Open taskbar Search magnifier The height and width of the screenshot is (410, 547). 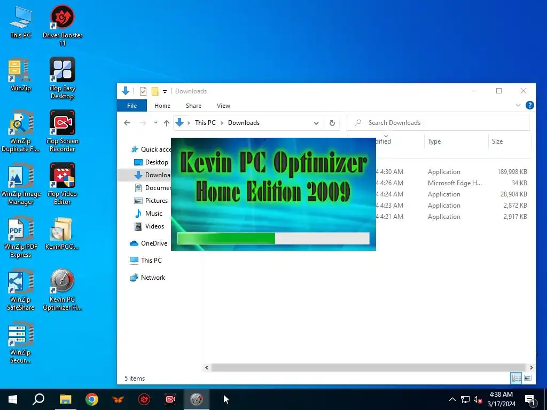click(38, 399)
